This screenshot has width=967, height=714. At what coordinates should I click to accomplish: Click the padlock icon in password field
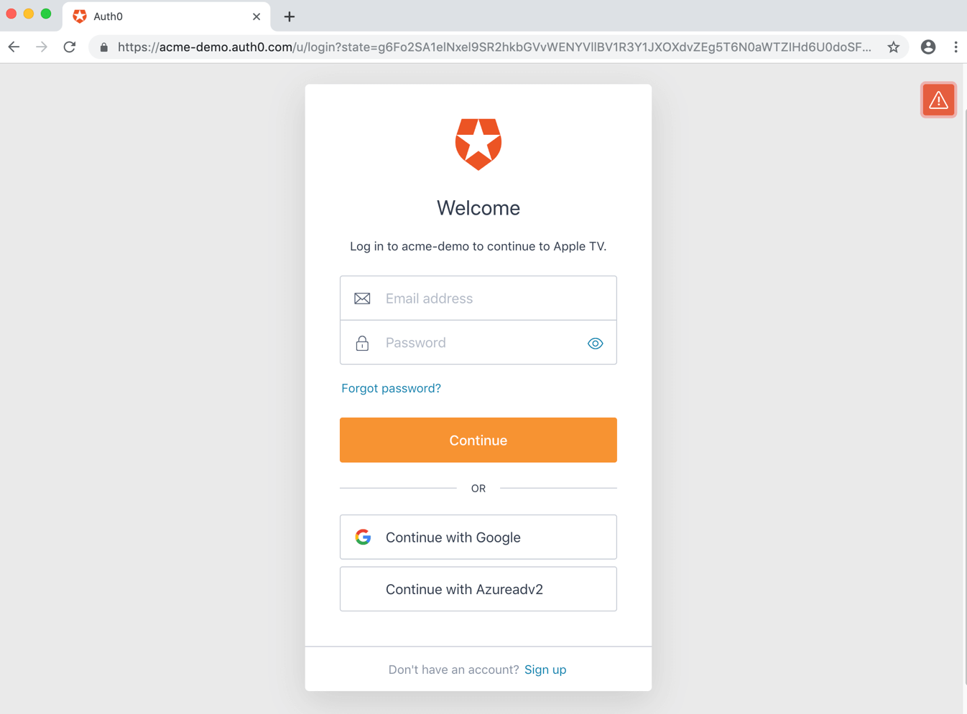[362, 342]
